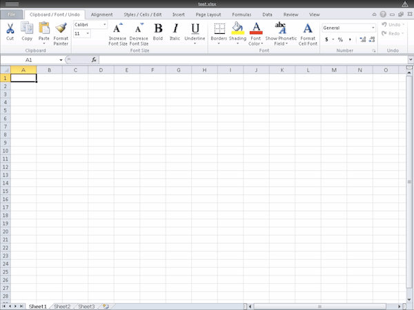Click the insert function fx icon
This screenshot has width=414, height=310.
point(94,60)
